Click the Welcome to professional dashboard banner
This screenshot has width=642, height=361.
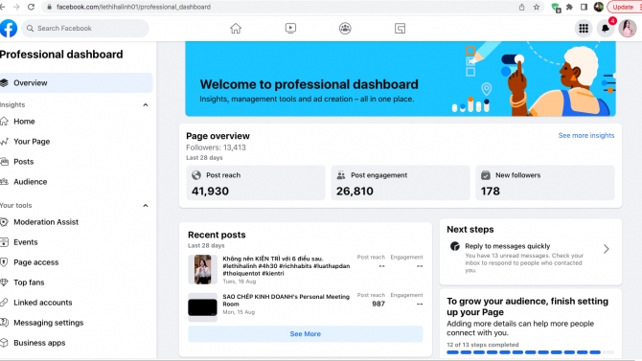click(400, 79)
